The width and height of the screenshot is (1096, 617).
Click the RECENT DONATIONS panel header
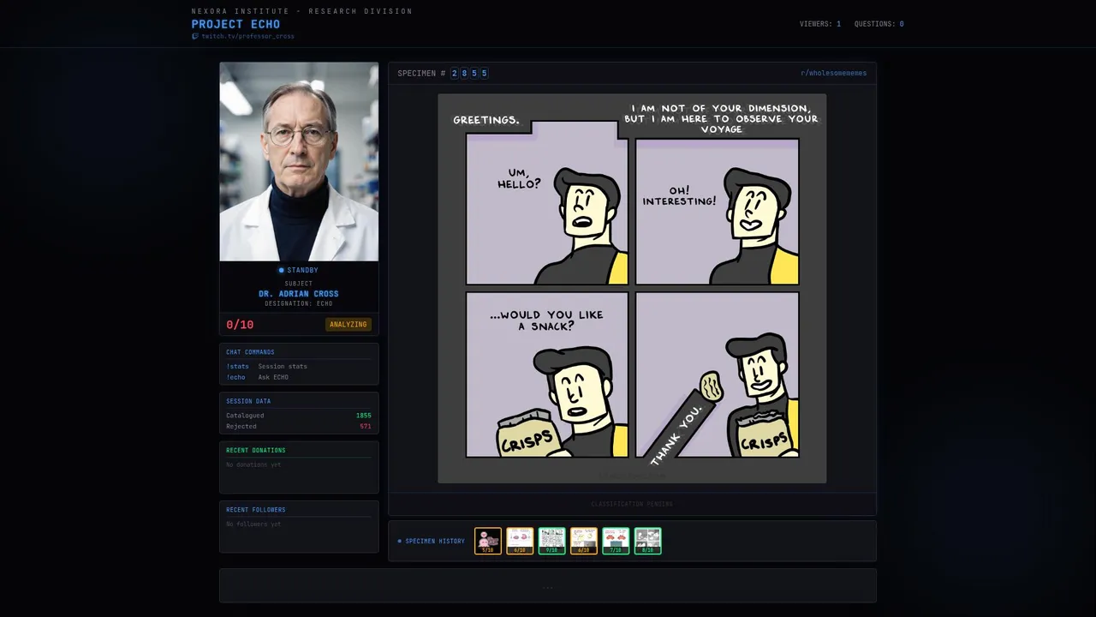[x=256, y=451]
